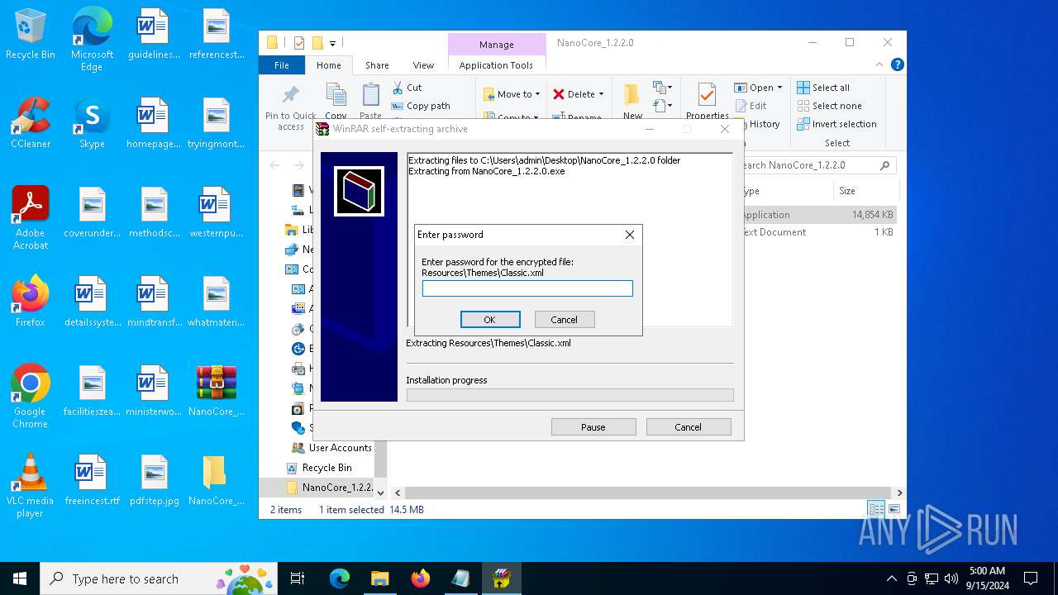1058x595 pixels.
Task: Select the NanoCore WinRAR archive on desktop
Action: [x=217, y=391]
